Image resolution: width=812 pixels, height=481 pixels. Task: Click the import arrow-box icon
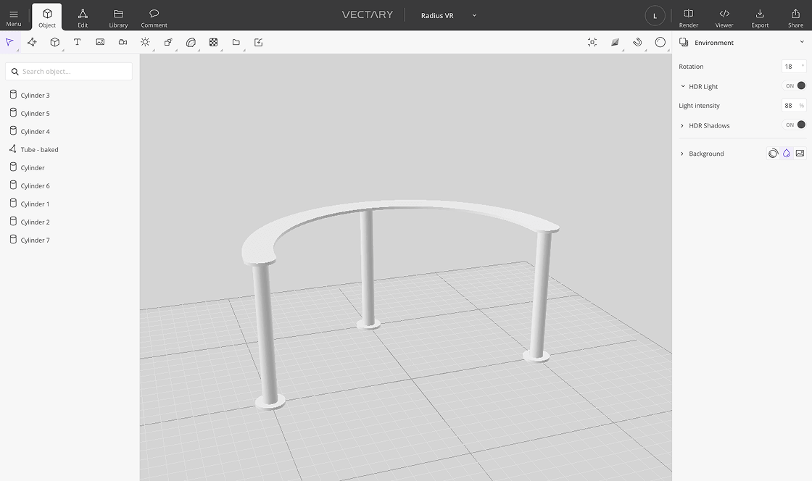[x=258, y=43]
